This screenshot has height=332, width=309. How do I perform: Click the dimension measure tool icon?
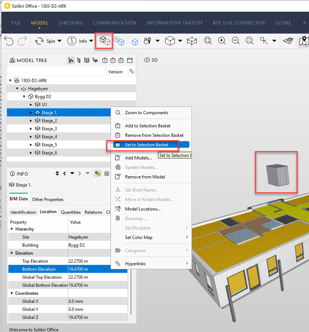point(264,40)
